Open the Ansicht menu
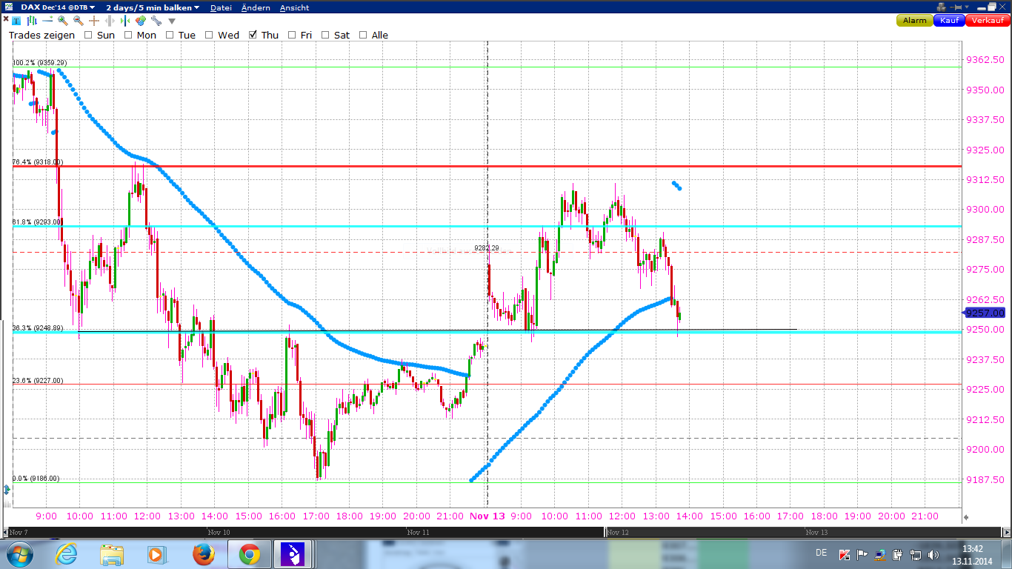The image size is (1012, 569). tap(293, 7)
